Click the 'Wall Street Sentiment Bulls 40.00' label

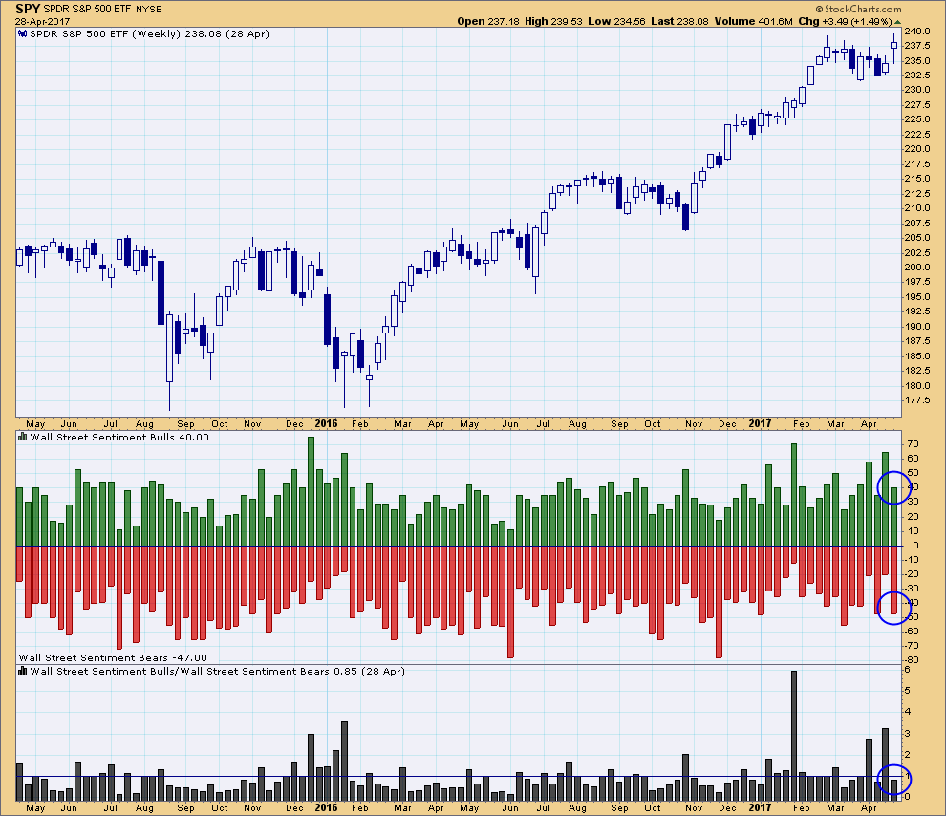(x=119, y=438)
